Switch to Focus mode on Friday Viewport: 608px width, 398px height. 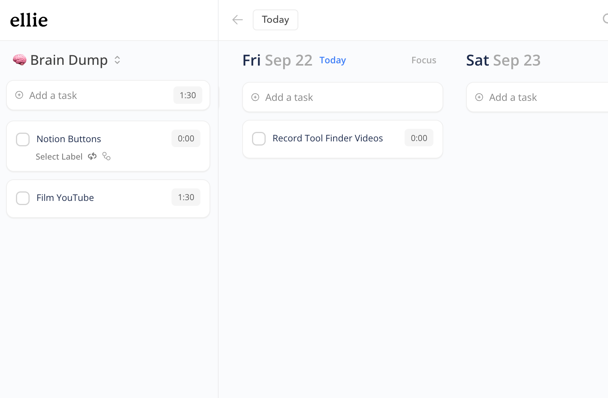point(424,60)
